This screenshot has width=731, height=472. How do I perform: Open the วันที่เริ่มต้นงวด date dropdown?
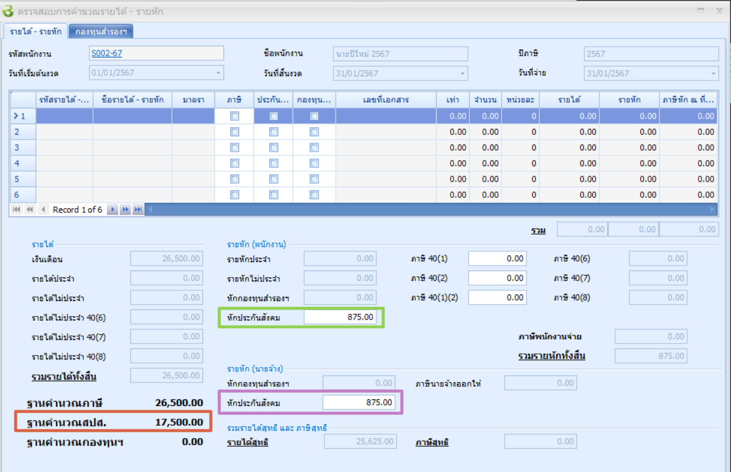[217, 73]
